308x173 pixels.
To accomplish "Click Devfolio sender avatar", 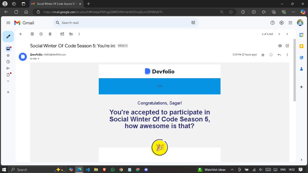I will click(23, 57).
